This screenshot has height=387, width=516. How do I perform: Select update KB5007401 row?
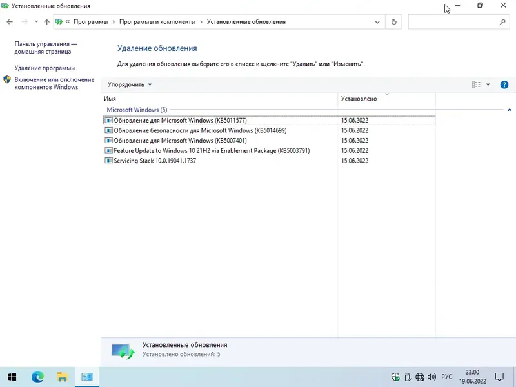[269, 141]
